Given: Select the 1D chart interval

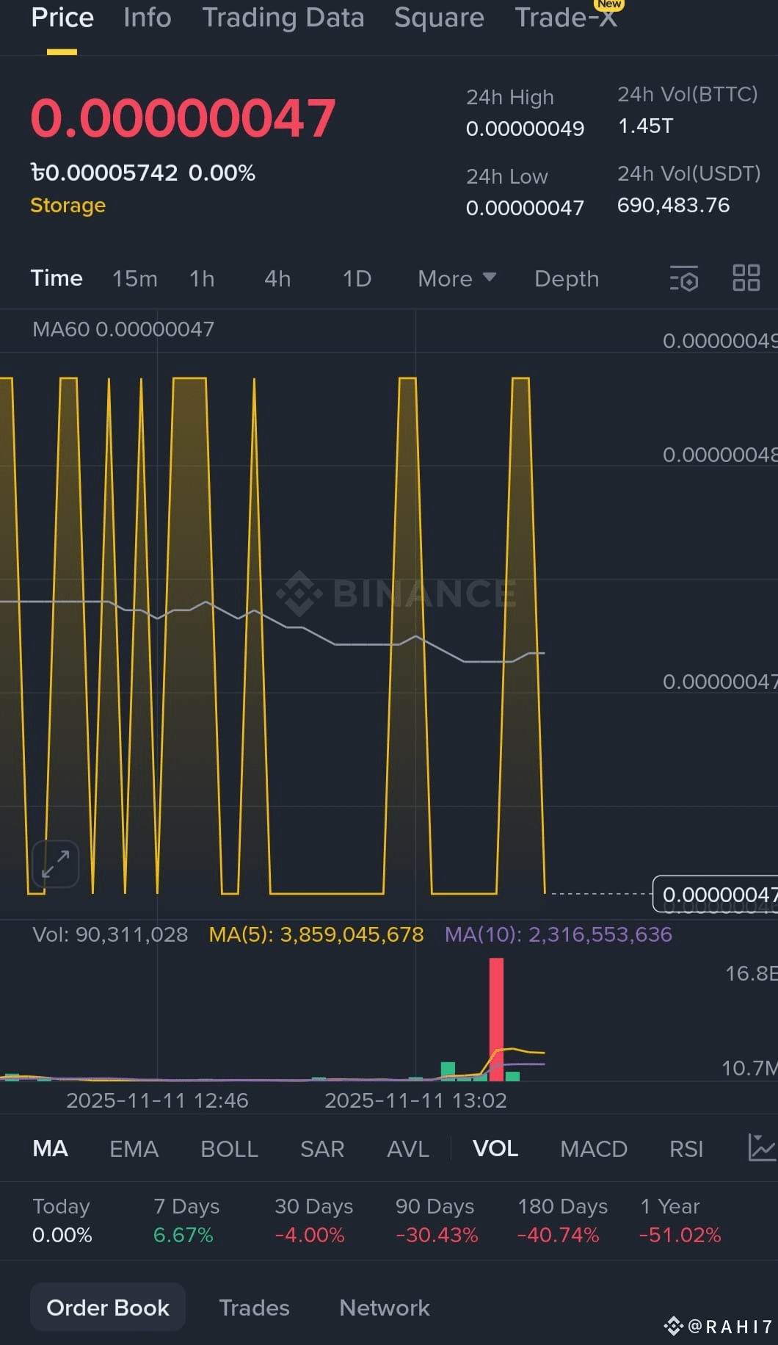Looking at the screenshot, I should pos(357,278).
